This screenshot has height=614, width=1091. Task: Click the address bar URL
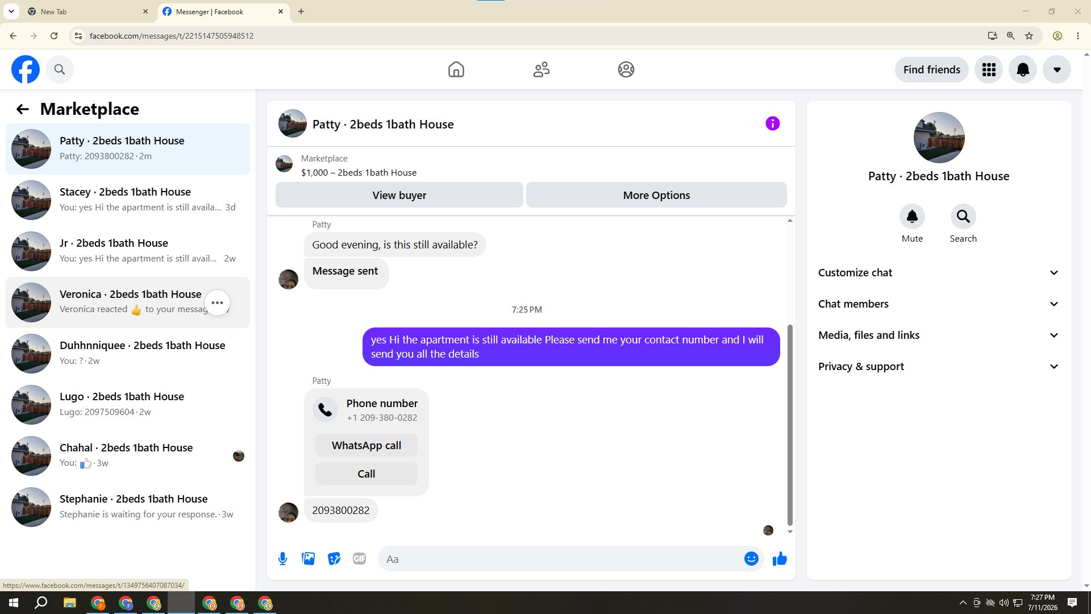[172, 36]
